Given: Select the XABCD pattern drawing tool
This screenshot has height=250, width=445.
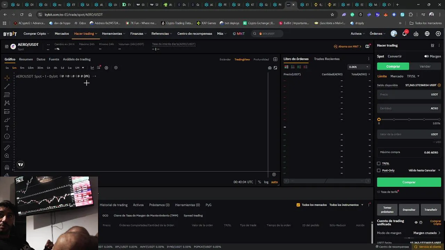Looking at the screenshot, I should (x=7, y=103).
